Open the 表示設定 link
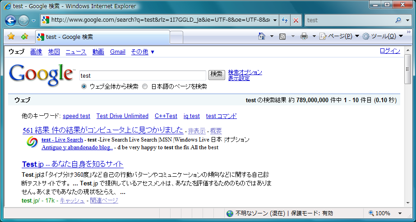This screenshot has width=416, height=222. [x=239, y=78]
